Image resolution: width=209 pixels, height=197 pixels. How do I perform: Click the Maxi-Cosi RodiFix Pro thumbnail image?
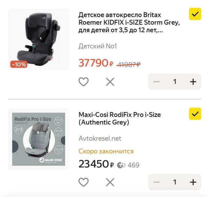39,139
